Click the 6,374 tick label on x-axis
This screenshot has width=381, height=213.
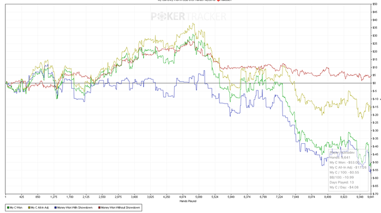point(247,197)
